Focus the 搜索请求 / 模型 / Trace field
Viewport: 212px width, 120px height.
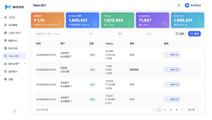(x=60, y=34)
